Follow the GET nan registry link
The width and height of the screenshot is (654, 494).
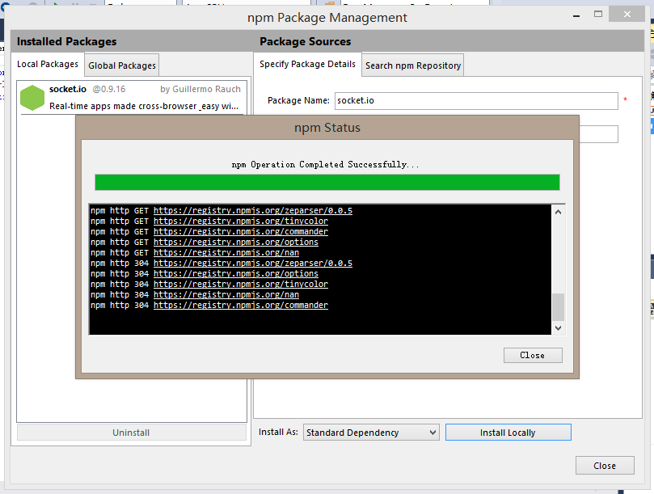[x=226, y=253]
